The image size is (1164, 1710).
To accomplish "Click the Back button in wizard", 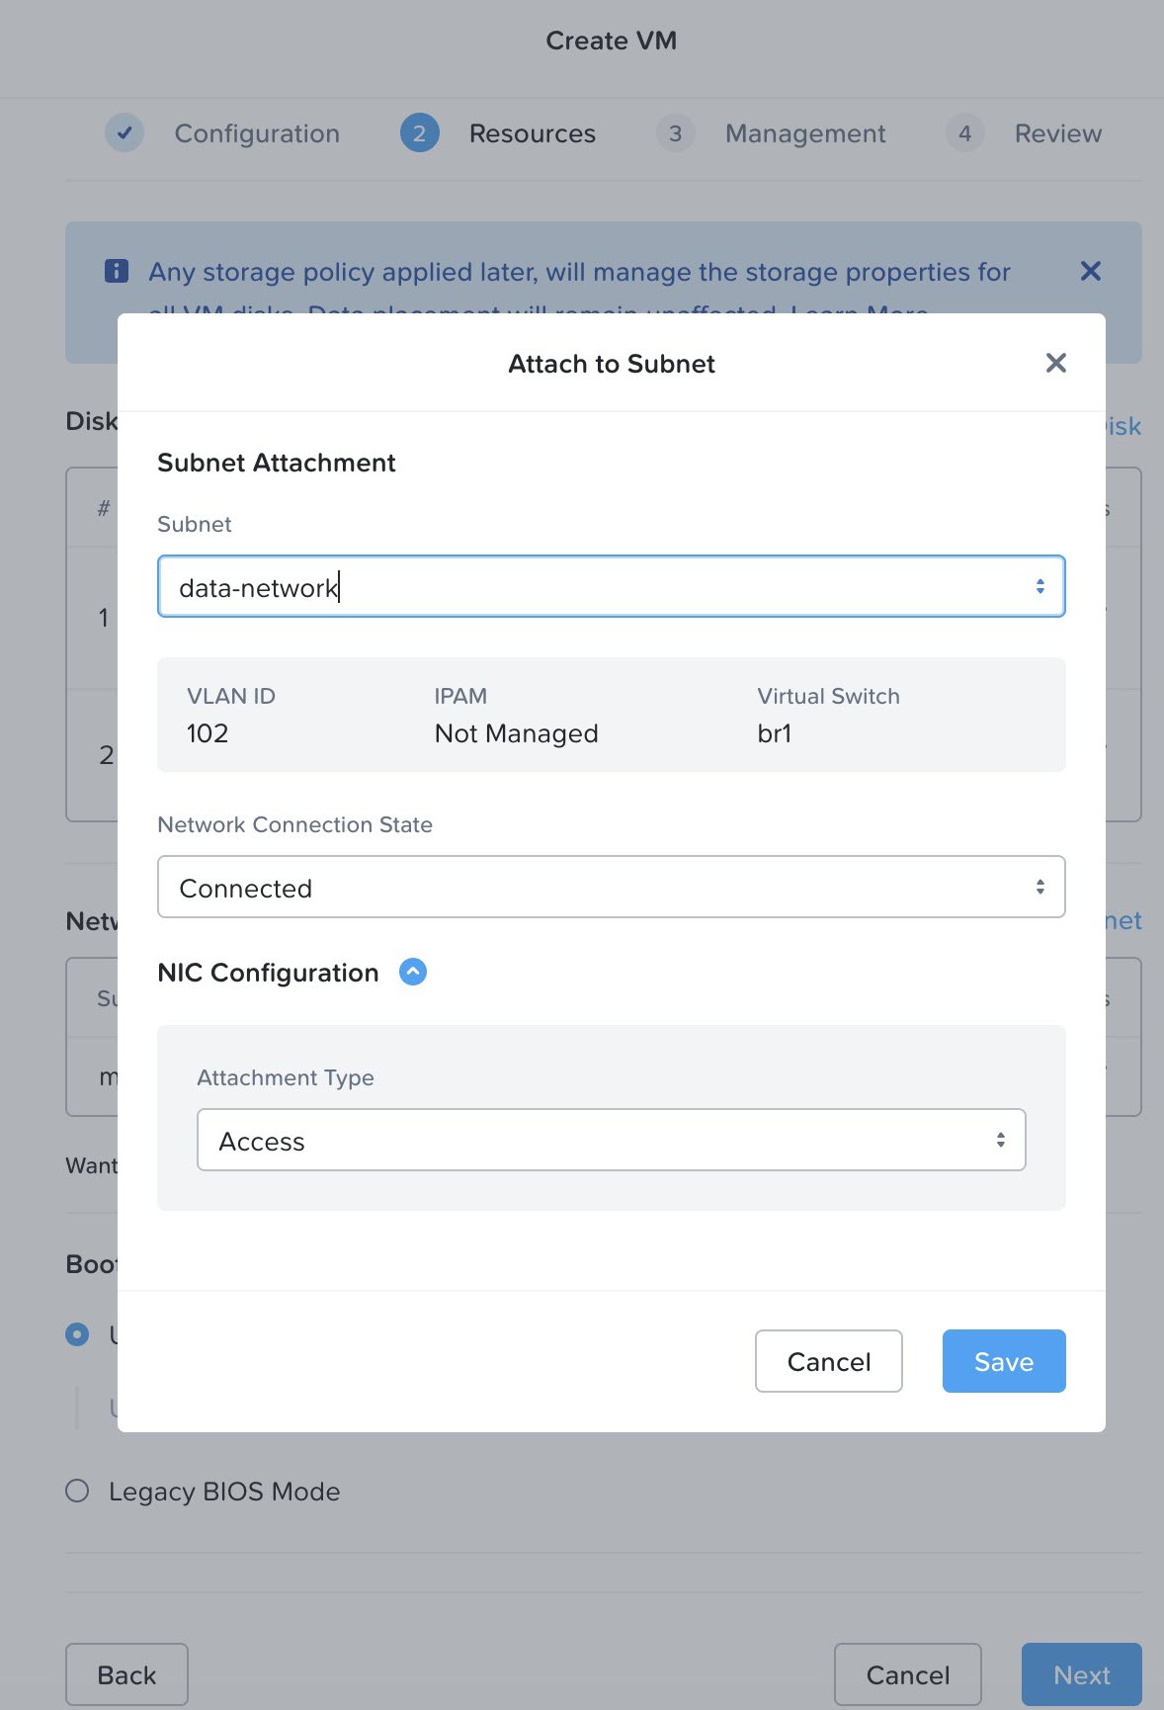I will point(126,1674).
